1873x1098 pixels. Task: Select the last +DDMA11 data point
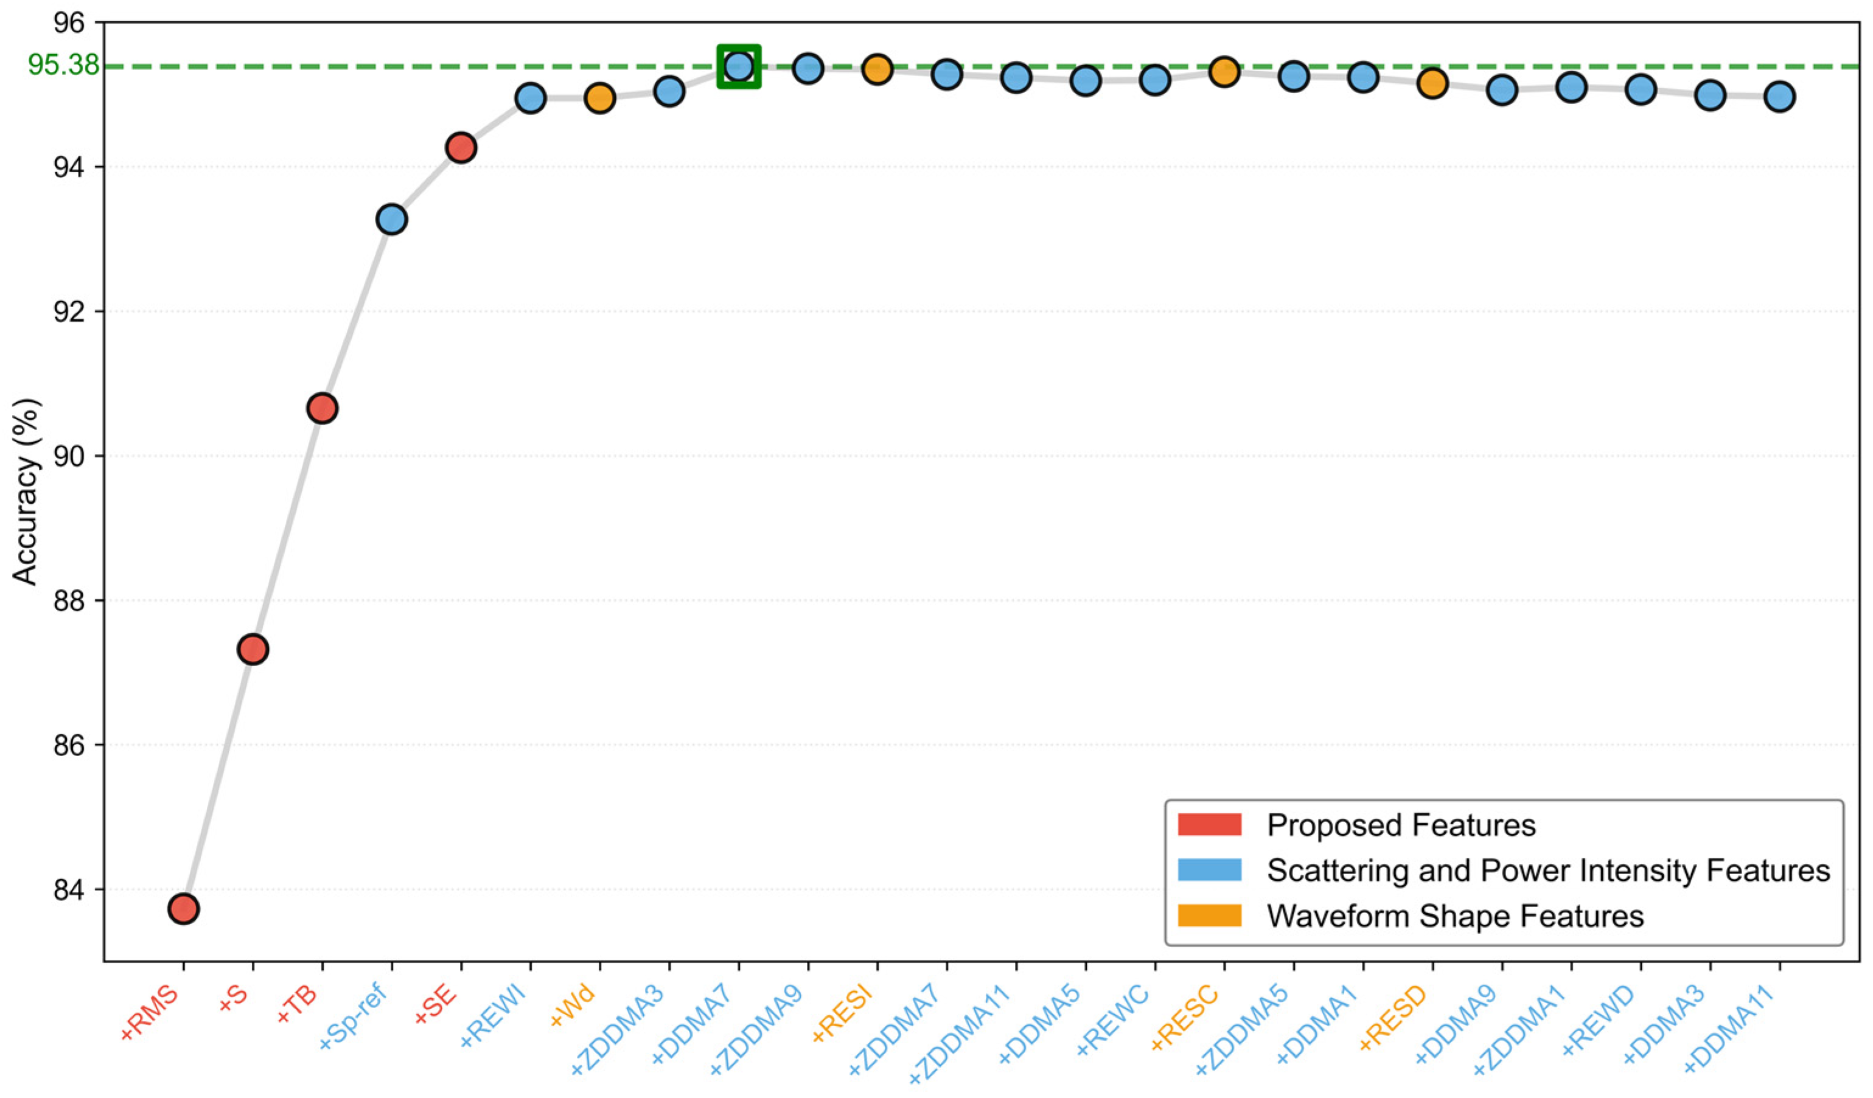(1779, 96)
